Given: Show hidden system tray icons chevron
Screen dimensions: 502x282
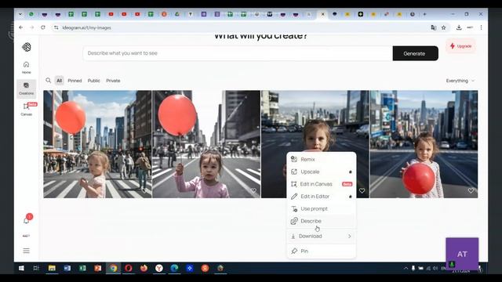Looking at the screenshot, I should click(x=406, y=268).
